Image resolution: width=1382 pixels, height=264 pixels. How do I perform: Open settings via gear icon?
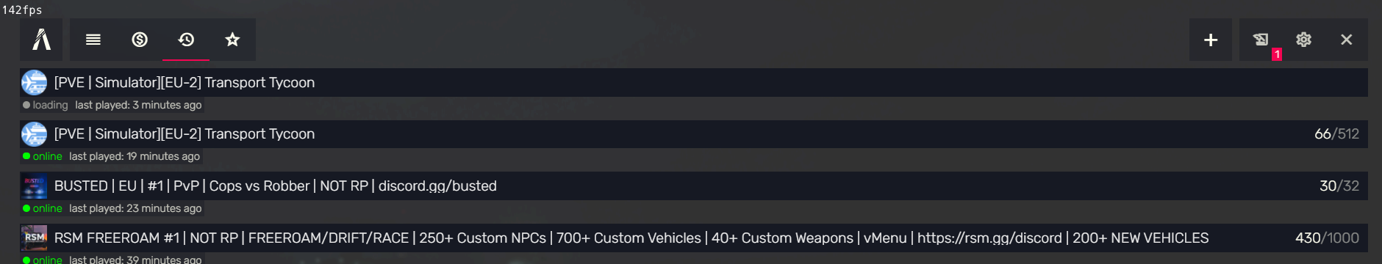coord(1303,40)
